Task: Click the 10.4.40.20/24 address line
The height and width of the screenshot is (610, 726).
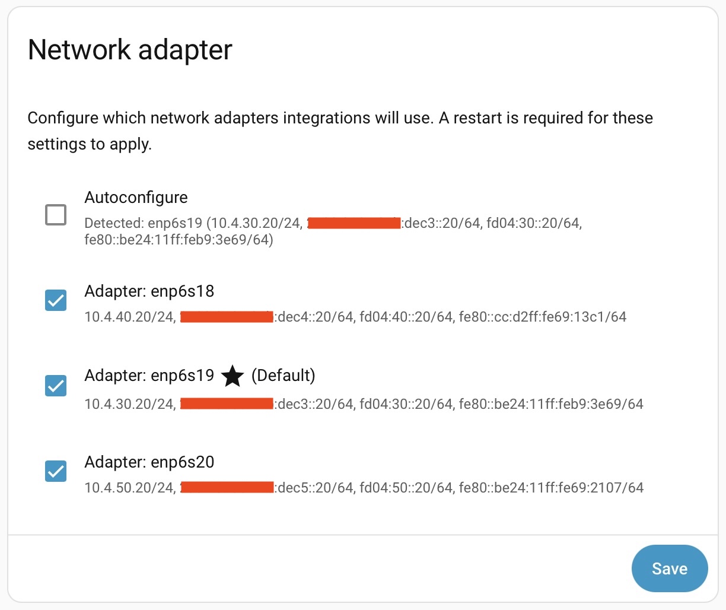Action: click(129, 317)
